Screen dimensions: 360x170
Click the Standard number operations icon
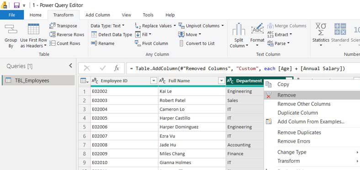pyautogui.click(x=340, y=29)
